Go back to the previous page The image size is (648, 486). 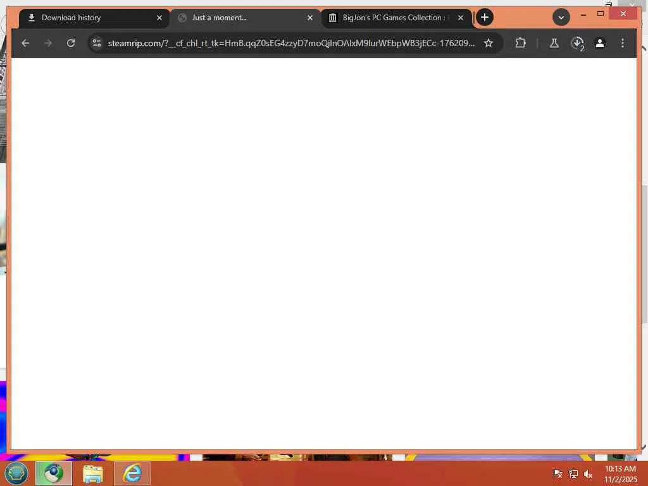[25, 43]
